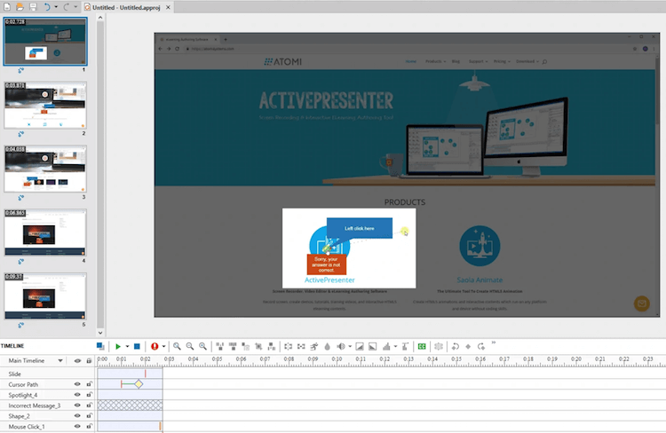Viewport: 666px width, 433px height.
Task: Select the Incorrect Message_3 timeline row
Action: [x=47, y=405]
